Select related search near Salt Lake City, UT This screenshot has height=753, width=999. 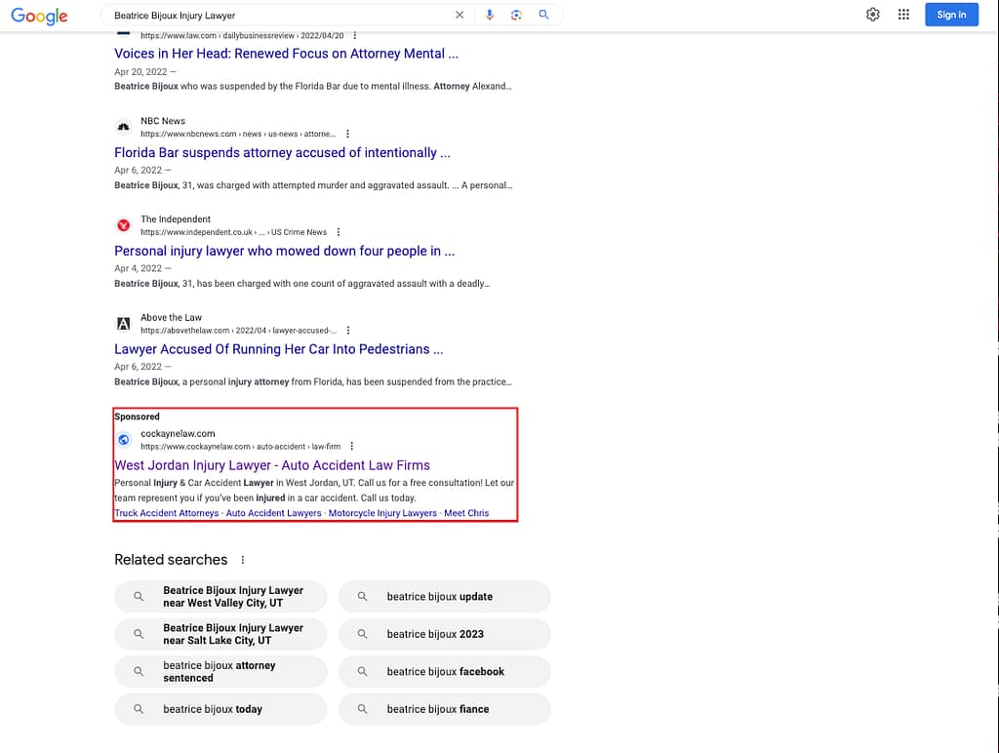pos(220,635)
